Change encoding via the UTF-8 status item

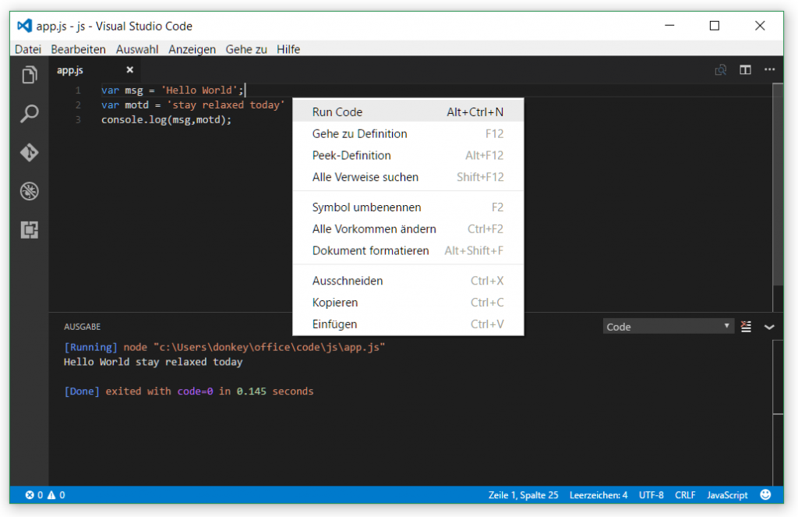coord(651,494)
